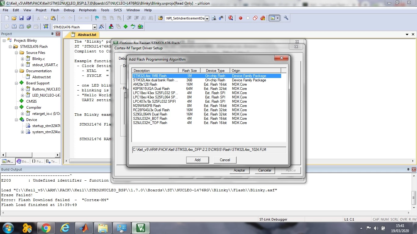The height and width of the screenshot is (234, 417).
Task: Pin the Project panel with the pushpin icon
Action: (52, 34)
